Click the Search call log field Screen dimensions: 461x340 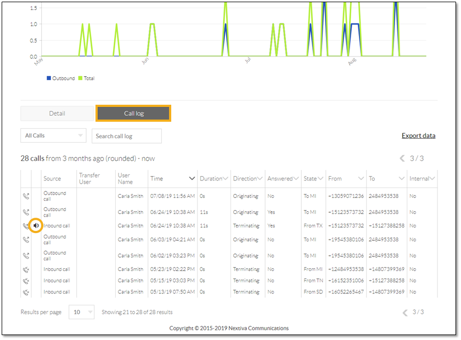tap(127, 136)
